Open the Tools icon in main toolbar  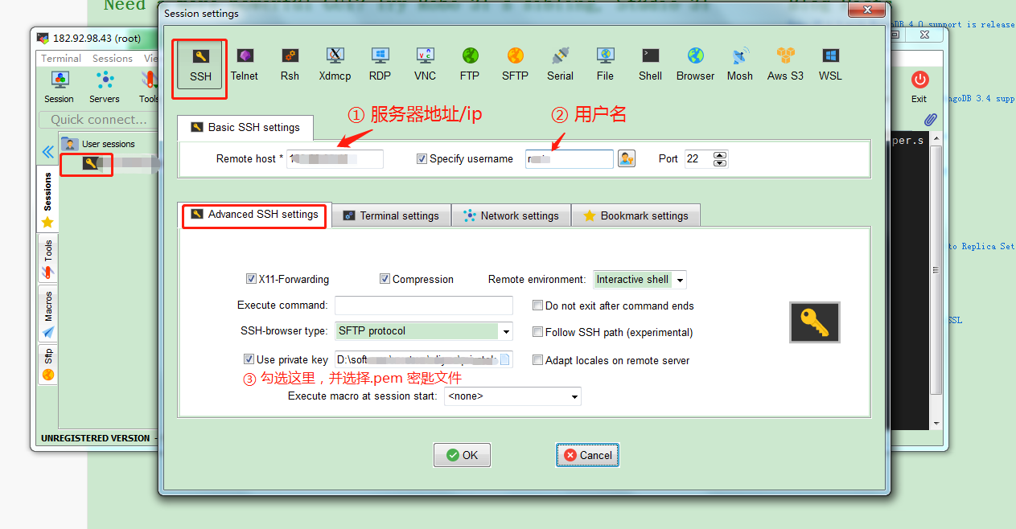[x=149, y=87]
